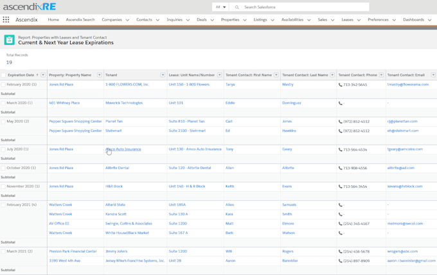
Task: Open the Expiration Date column menu
Action: 43,75
